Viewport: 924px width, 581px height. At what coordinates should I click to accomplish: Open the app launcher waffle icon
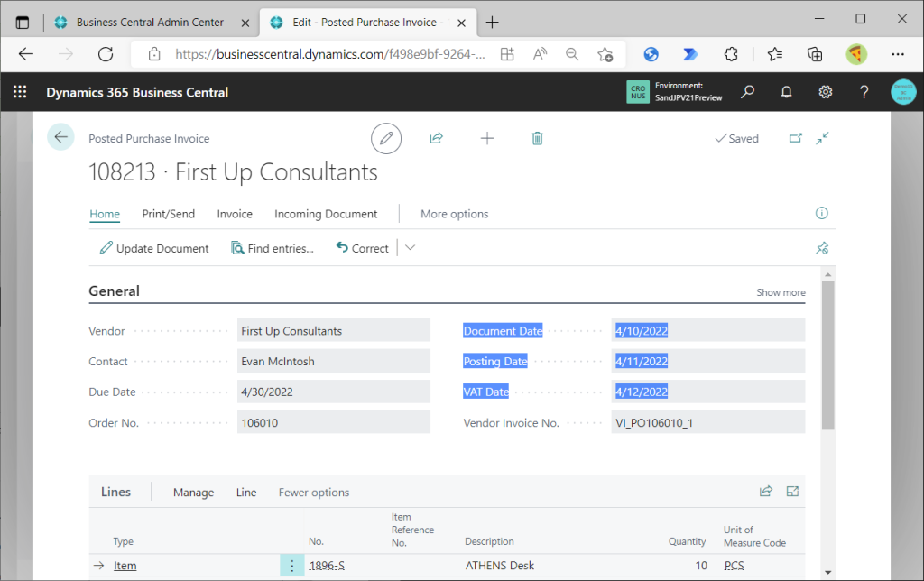(x=20, y=92)
